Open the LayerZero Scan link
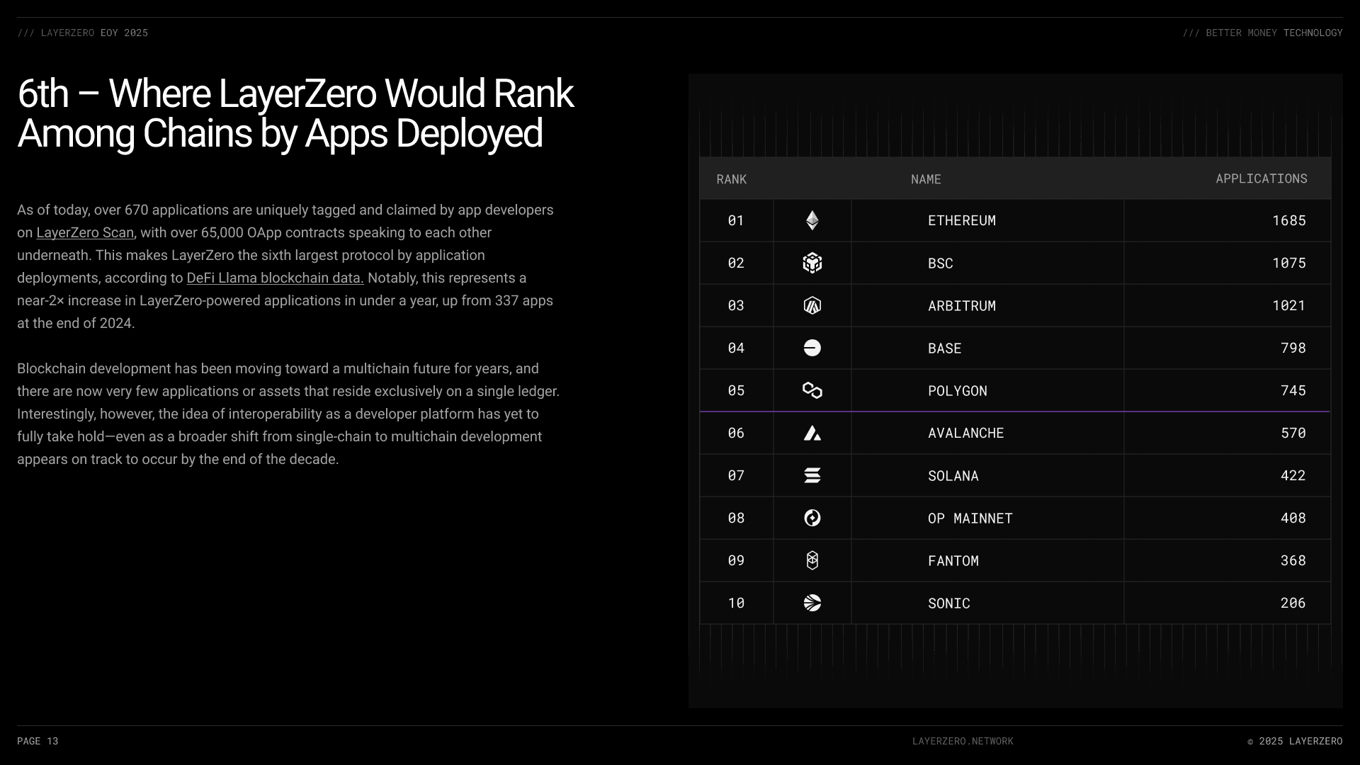Image resolution: width=1360 pixels, height=765 pixels. [x=85, y=233]
